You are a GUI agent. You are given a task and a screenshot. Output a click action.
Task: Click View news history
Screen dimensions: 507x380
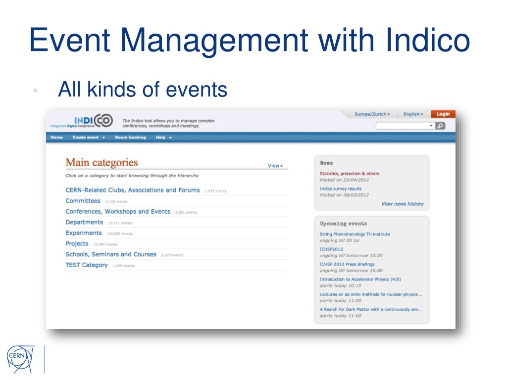pos(402,204)
